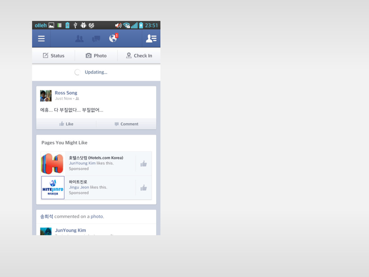The width and height of the screenshot is (369, 277).
Task: Click the cellular signal bars icon
Action: (134, 26)
